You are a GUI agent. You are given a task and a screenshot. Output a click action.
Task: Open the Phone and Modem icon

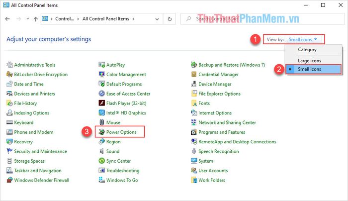click(x=9, y=132)
